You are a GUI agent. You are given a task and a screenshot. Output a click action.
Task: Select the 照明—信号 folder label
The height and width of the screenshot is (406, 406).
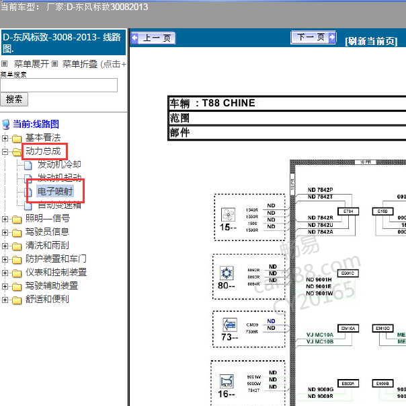click(48, 218)
